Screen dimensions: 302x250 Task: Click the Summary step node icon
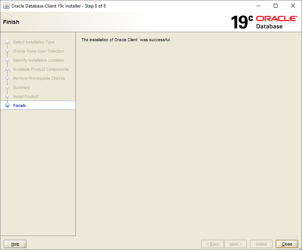coord(7,87)
